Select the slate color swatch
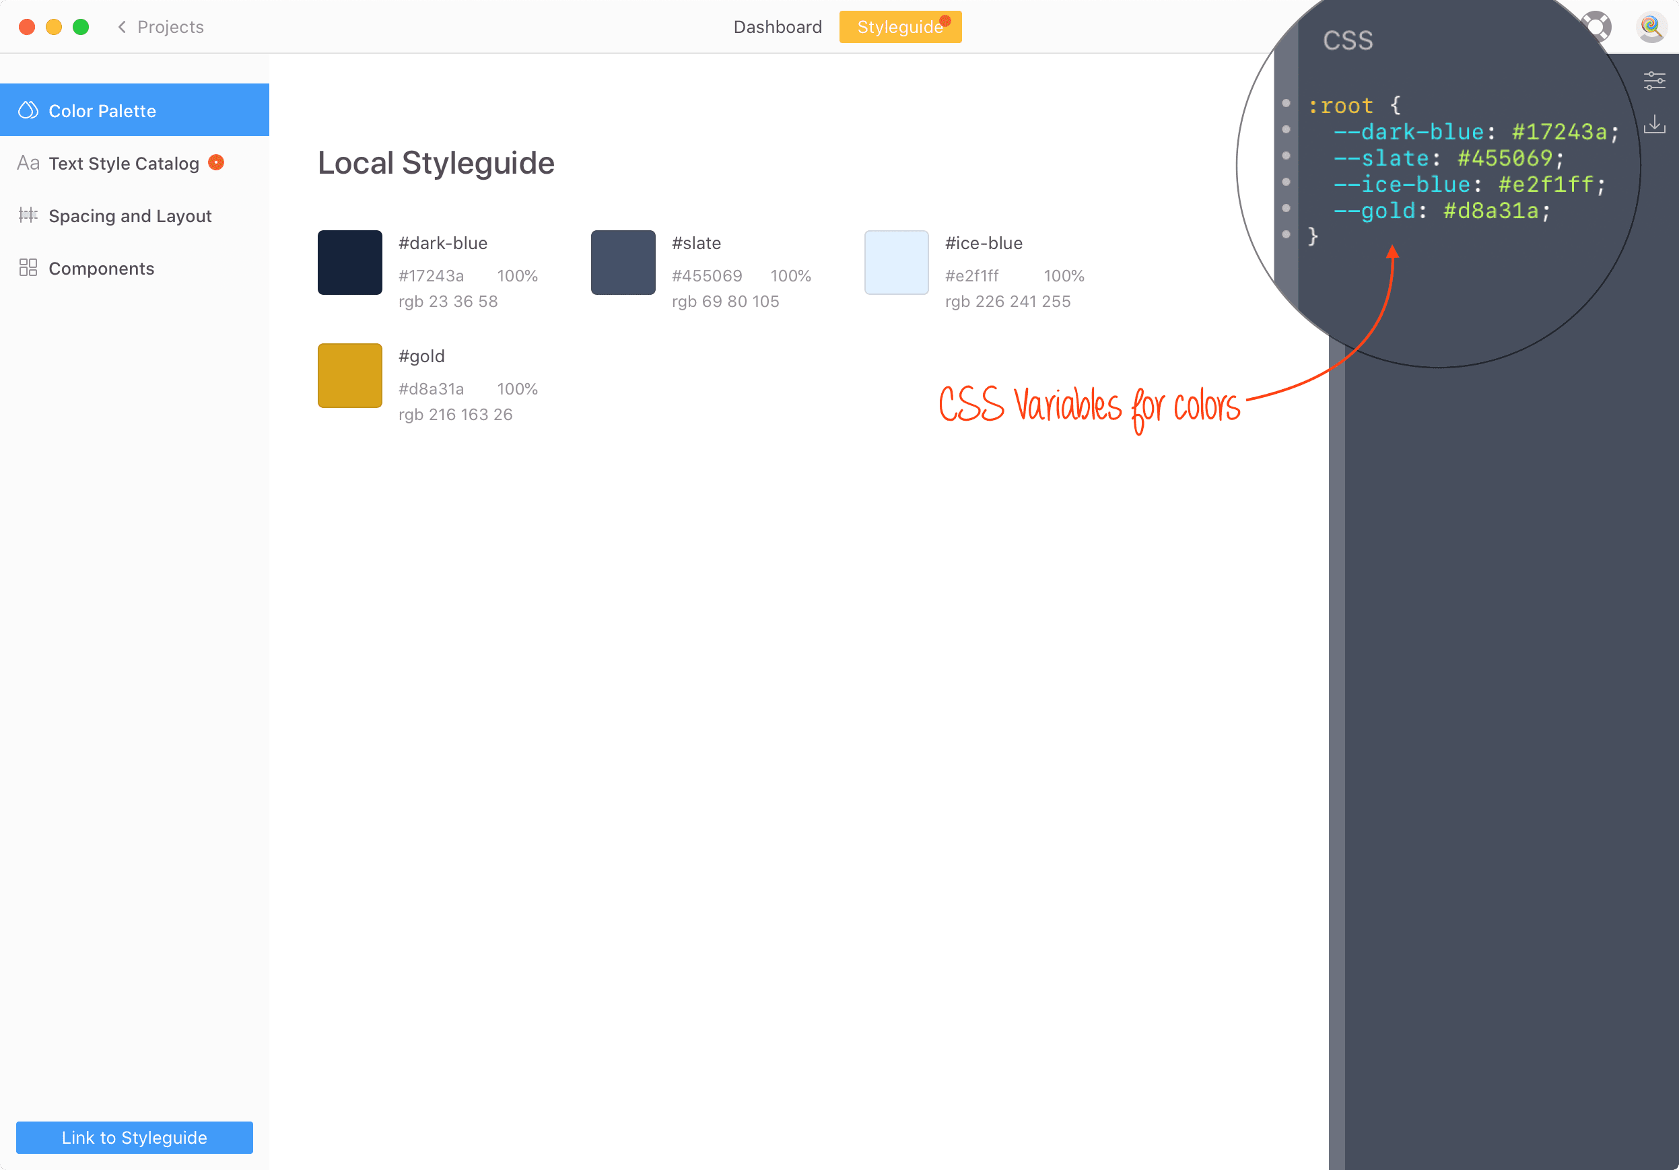1679x1170 pixels. tap(623, 263)
